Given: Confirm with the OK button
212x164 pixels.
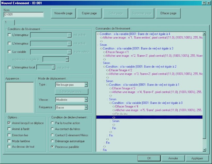Looking at the screenshot, I should tap(149, 158).
